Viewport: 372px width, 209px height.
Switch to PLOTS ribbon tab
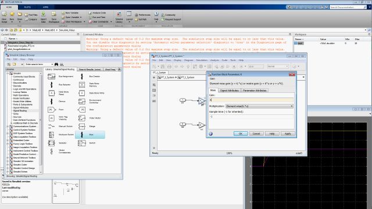click(x=27, y=7)
